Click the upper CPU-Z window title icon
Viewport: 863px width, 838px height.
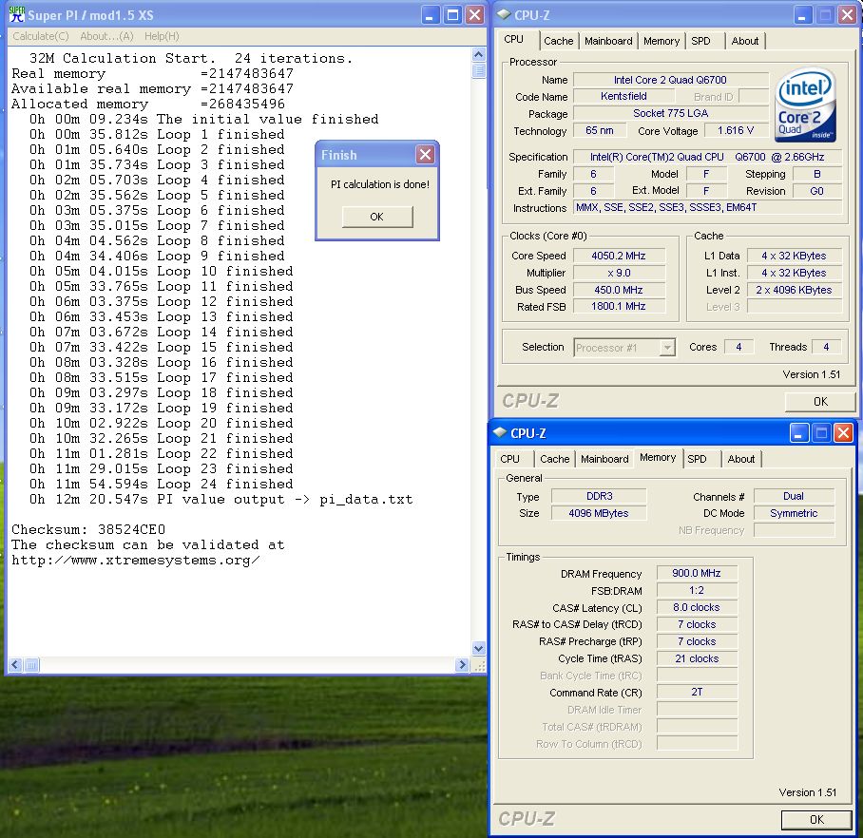point(504,14)
